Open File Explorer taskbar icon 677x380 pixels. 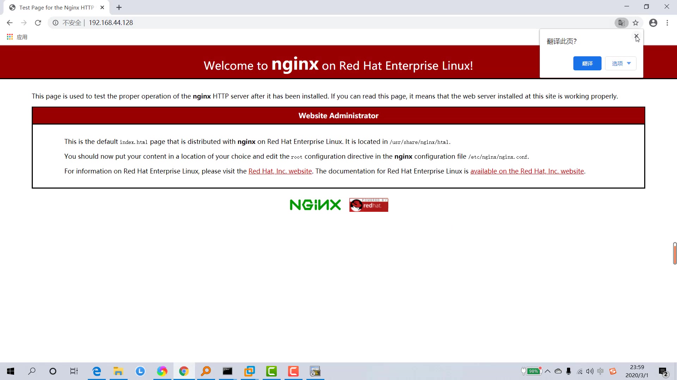[x=119, y=371]
